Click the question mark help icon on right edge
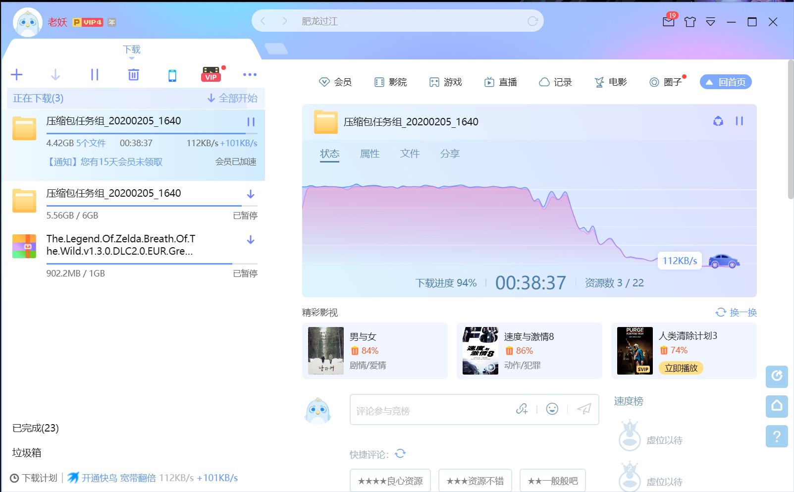Screen dimensions: 794x492 click(777, 437)
